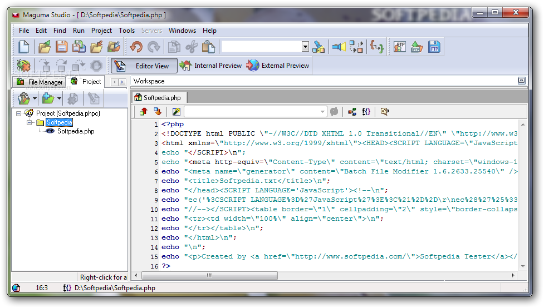Viewport: 544px width, 308px height.
Task: Open the FTP user connections icon
Action: 400,47
